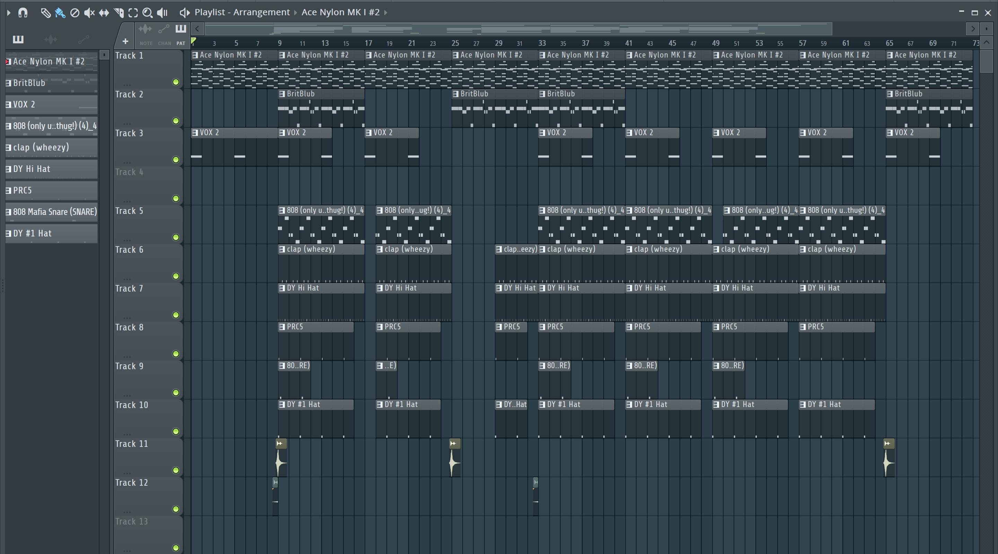
Task: Mute Track 8 with its green light
Action: coord(176,354)
